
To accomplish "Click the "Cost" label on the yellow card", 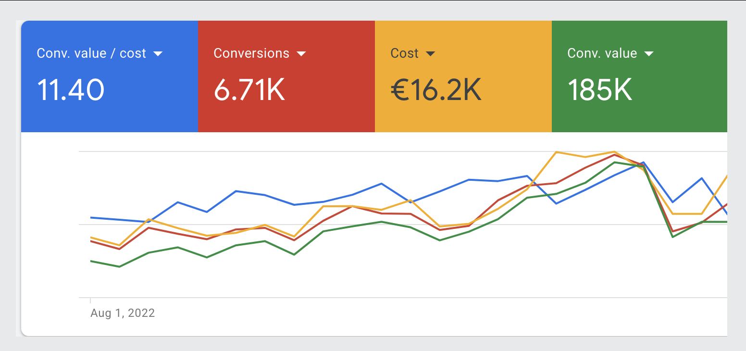I will pos(404,53).
